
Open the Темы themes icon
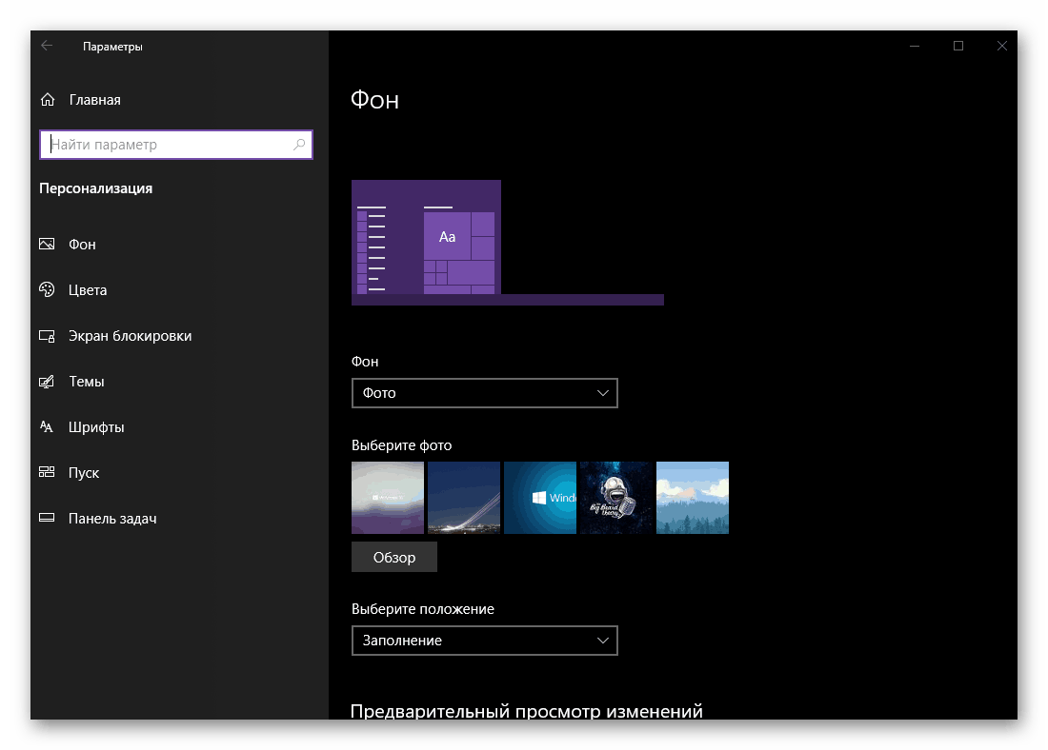47,381
